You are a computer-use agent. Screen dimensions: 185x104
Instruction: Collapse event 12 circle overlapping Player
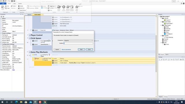(x=30, y=55)
